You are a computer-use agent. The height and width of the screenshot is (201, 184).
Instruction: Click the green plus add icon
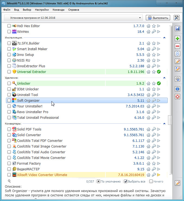coord(177,39)
